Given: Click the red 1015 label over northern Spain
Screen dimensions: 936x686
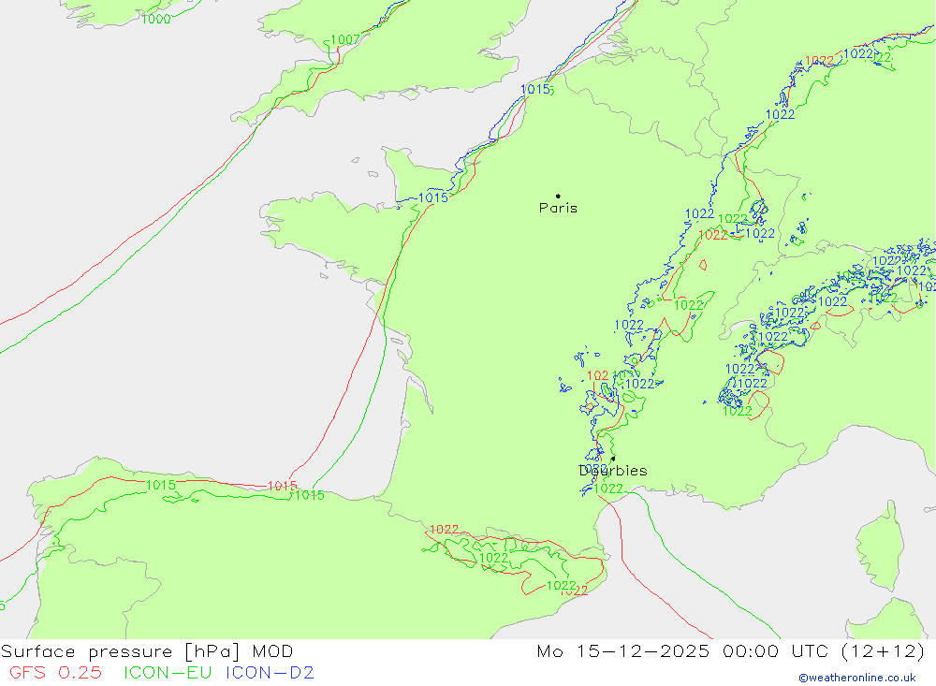Looking at the screenshot, I should click(x=282, y=486).
